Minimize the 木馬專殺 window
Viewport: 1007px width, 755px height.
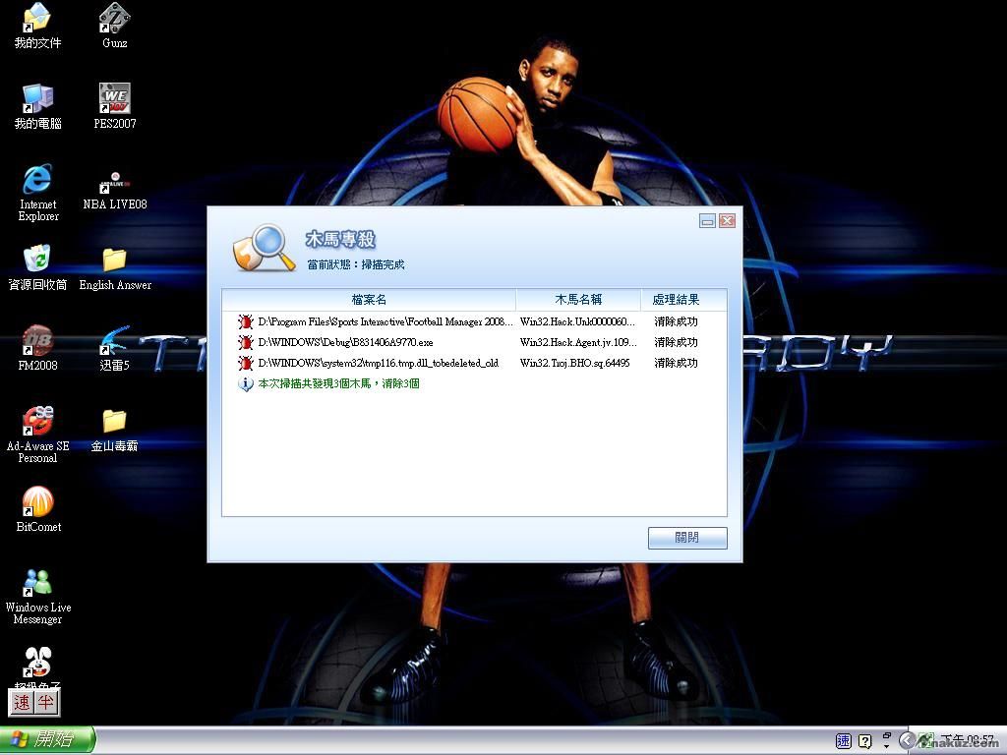click(707, 221)
